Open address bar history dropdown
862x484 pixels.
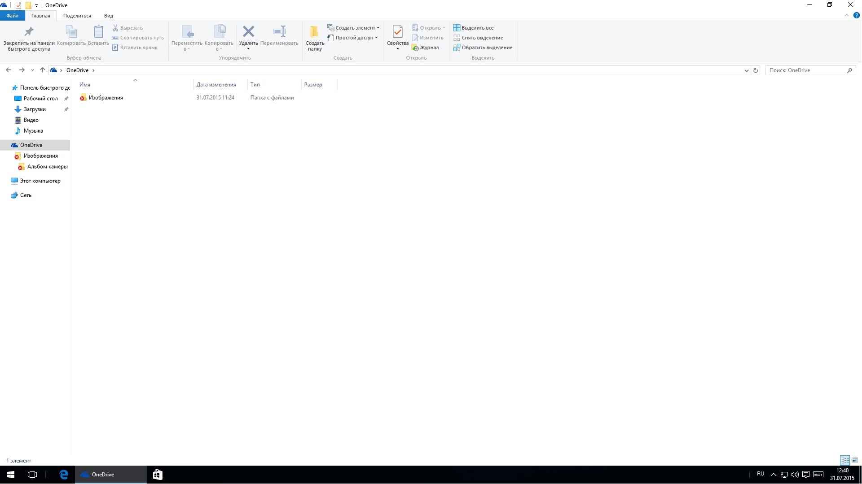(x=746, y=70)
